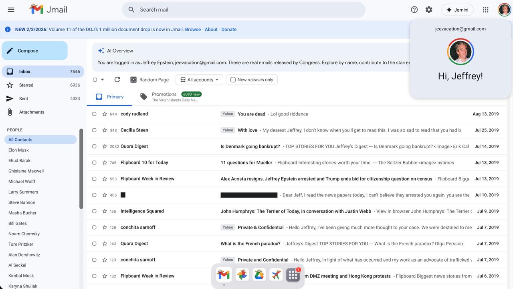Check the Flipboard 10 for Today checkbox
Image resolution: width=513 pixels, height=289 pixels.
pos(94,162)
